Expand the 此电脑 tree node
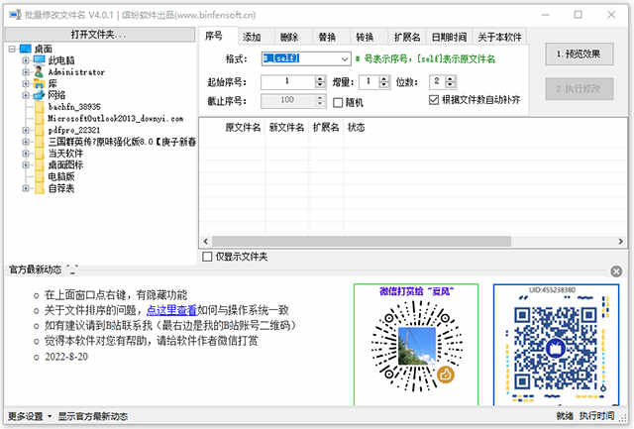This screenshot has width=634, height=429. click(x=26, y=60)
